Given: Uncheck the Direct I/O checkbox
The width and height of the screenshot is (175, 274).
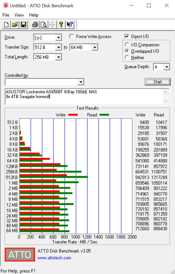Looking at the screenshot, I should pyautogui.click(x=127, y=36).
